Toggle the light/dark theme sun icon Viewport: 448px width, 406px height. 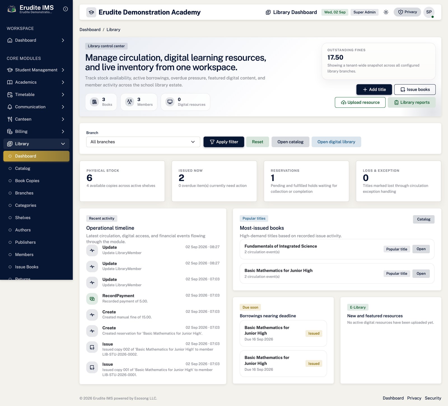click(x=386, y=12)
